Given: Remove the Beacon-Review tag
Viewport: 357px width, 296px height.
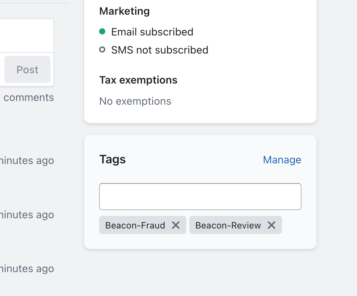Looking at the screenshot, I should click(271, 225).
